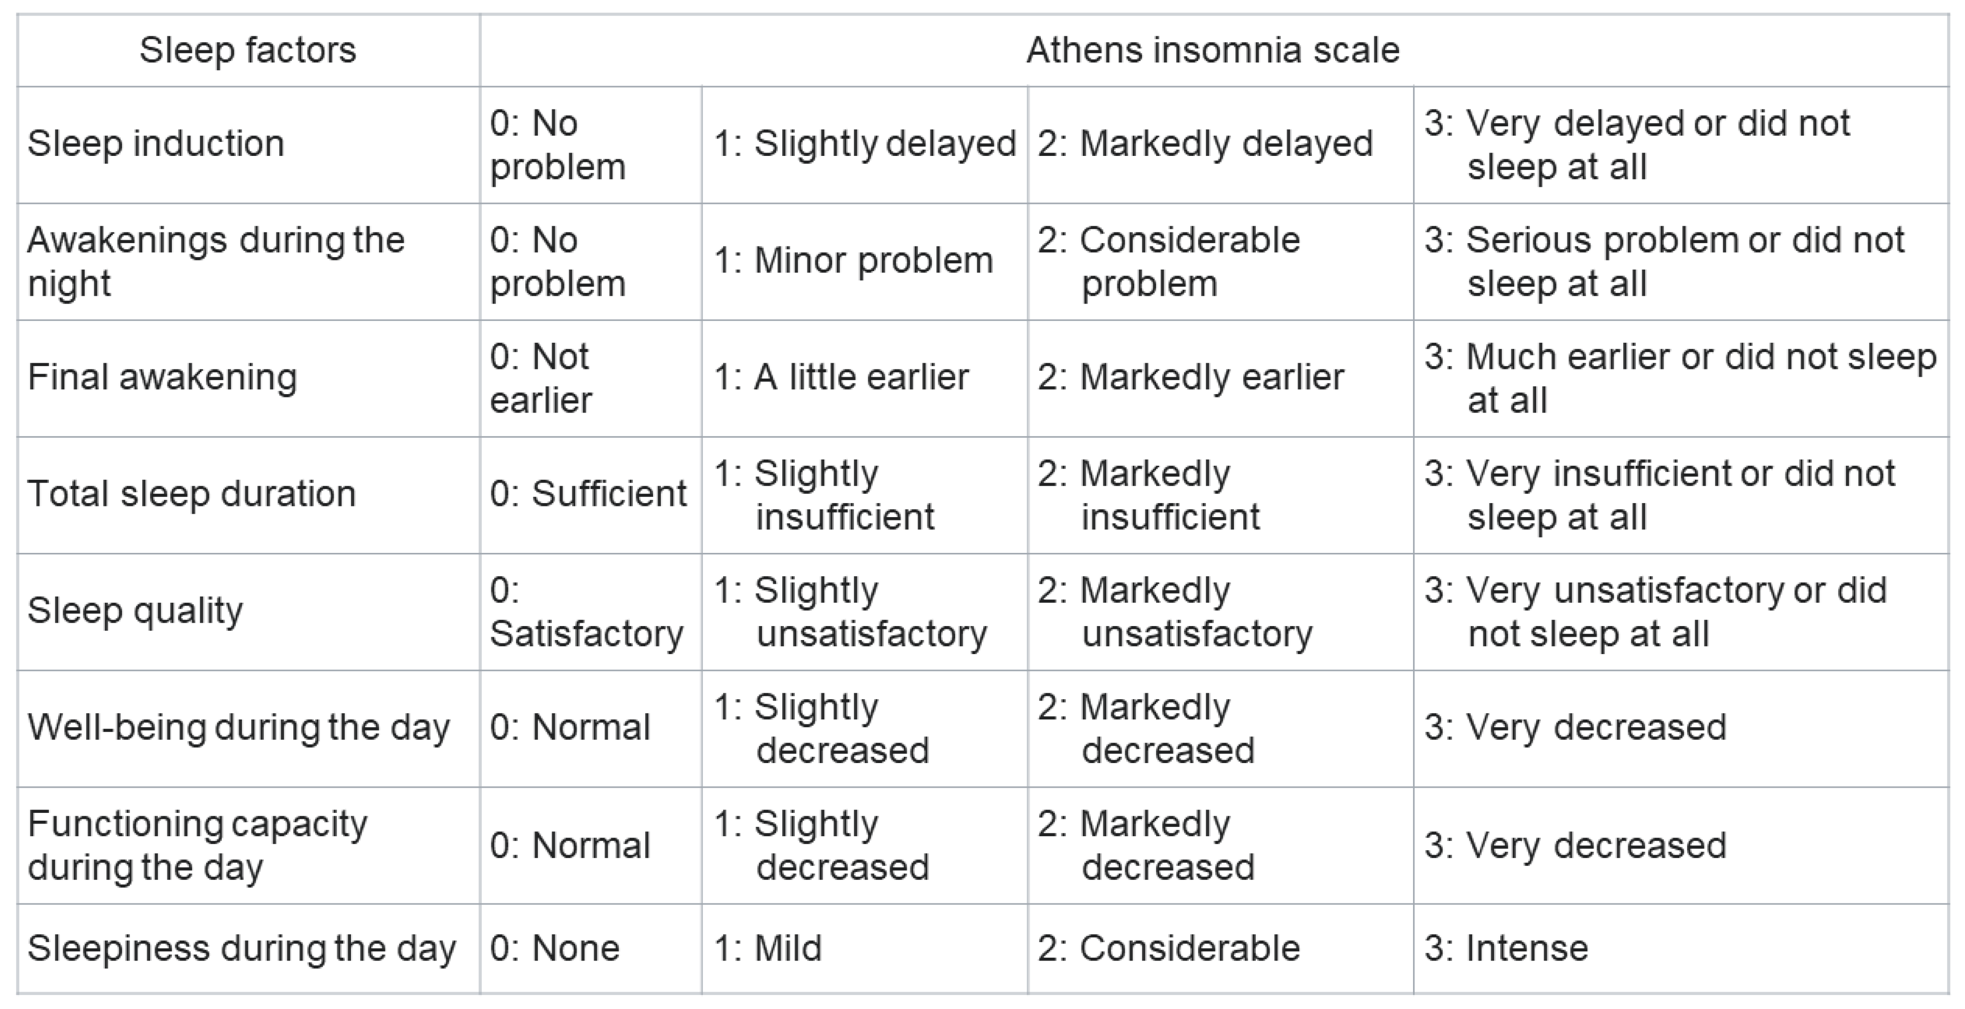1965x1009 pixels.
Task: Choose the "2: Markedly unsatisfactory" cell
Action: click(x=1175, y=612)
